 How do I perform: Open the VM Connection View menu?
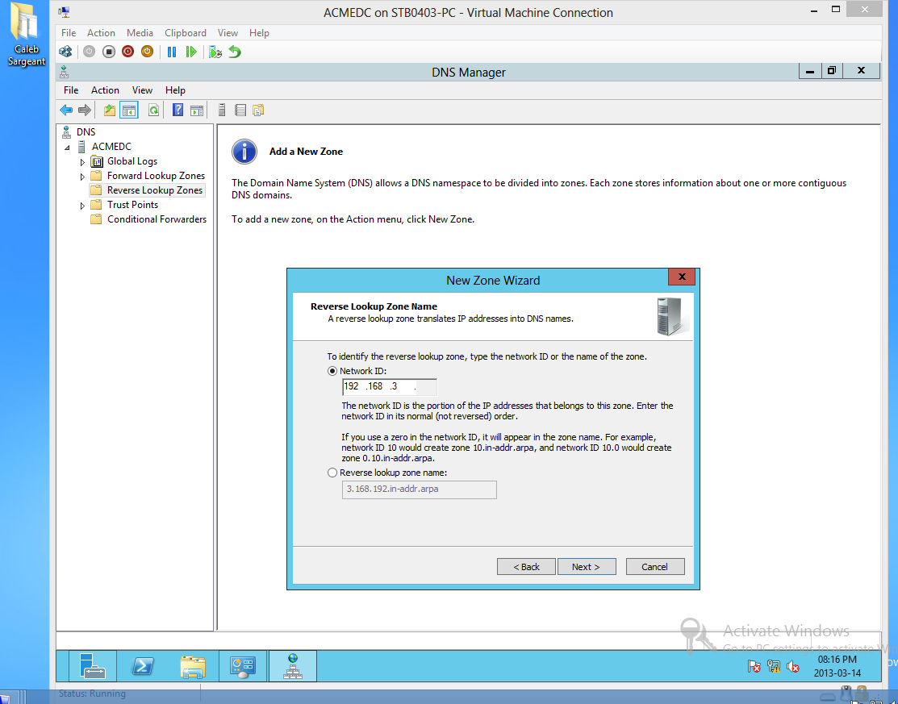click(228, 32)
